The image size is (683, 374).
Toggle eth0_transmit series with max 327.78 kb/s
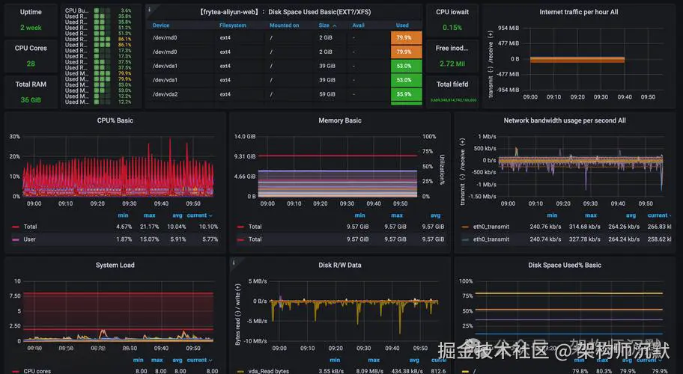pyautogui.click(x=491, y=239)
